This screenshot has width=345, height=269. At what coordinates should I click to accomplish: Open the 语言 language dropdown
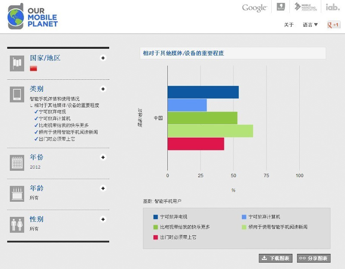click(310, 25)
